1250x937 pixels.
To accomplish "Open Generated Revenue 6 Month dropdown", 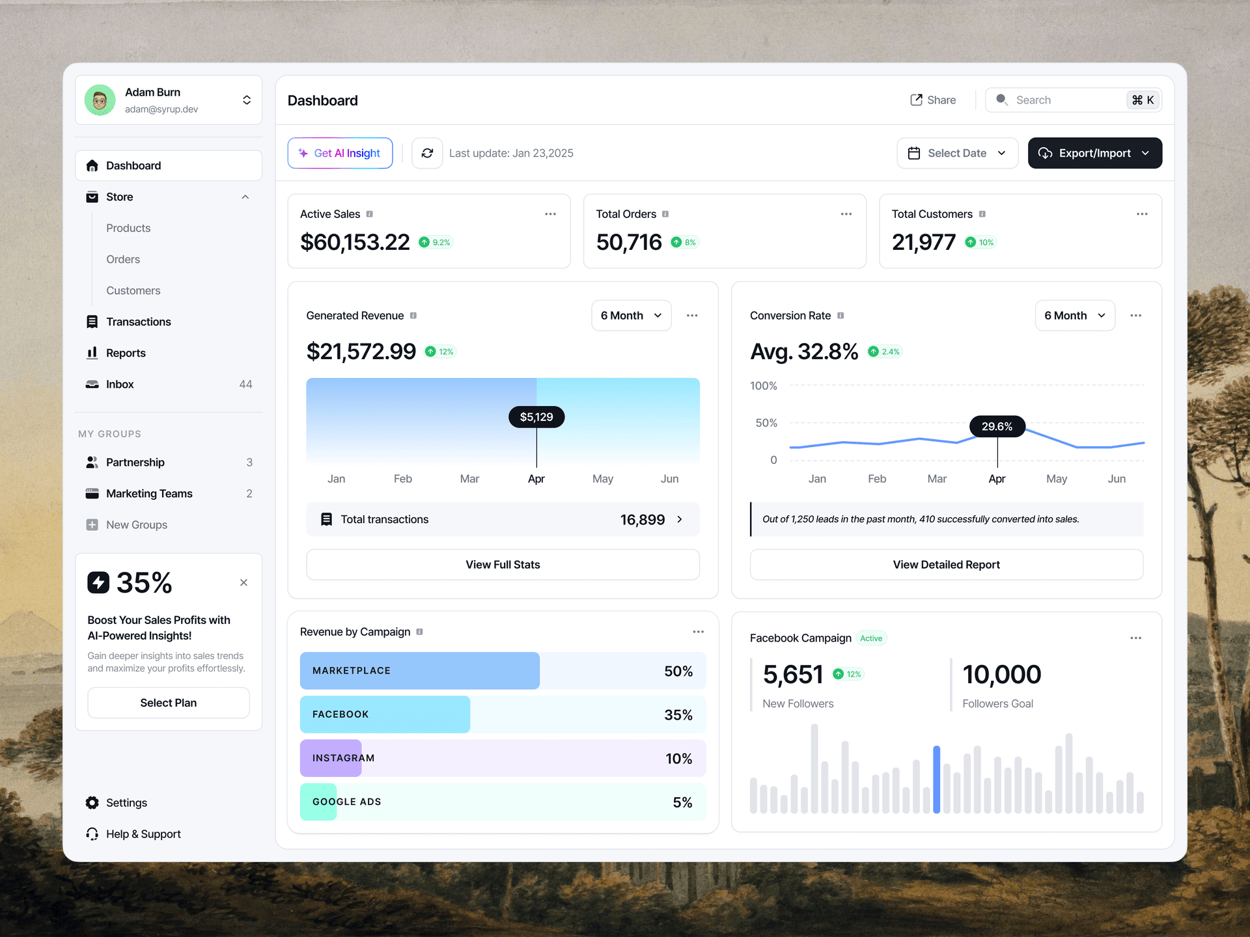I will point(631,316).
